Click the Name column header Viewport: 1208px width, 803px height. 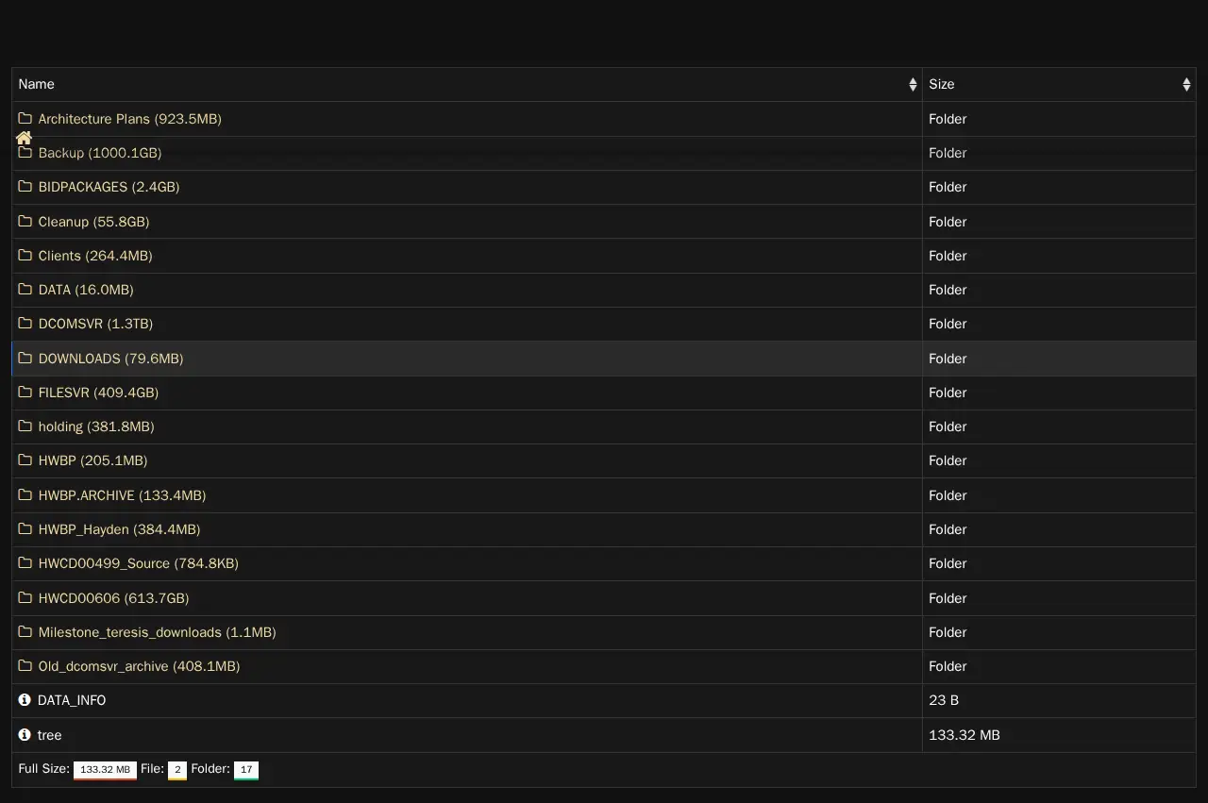[37, 84]
